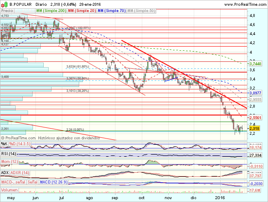
Task: Click the (100,00%) Fibonacci label
Action: click(84, 28)
